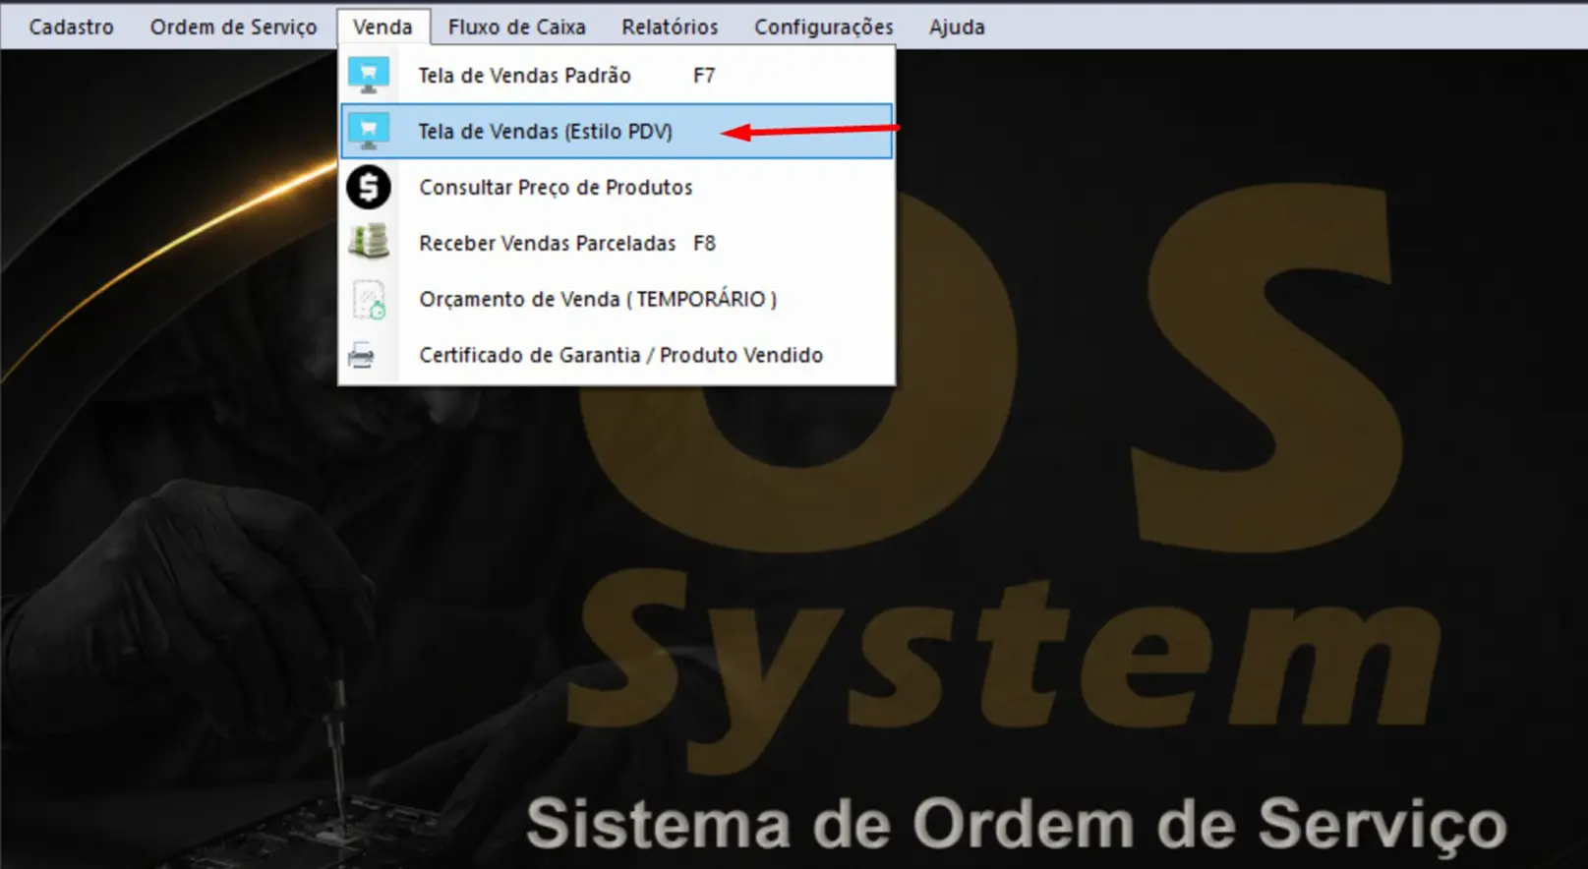
Task: Open the Ajuda menu
Action: 957,27
